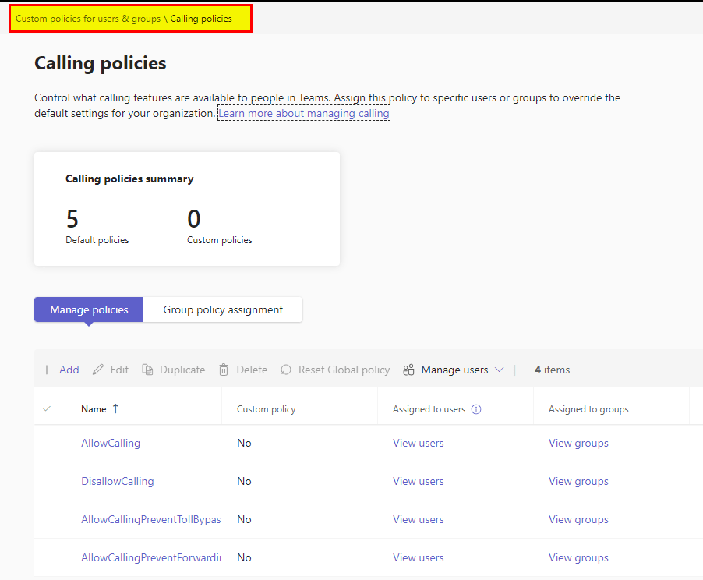The width and height of the screenshot is (703, 580).
Task: Open the AllowCalling policy
Action: tap(111, 443)
